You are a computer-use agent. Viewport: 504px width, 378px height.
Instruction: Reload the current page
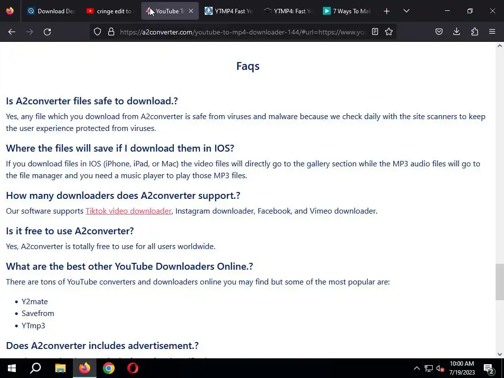point(47,32)
